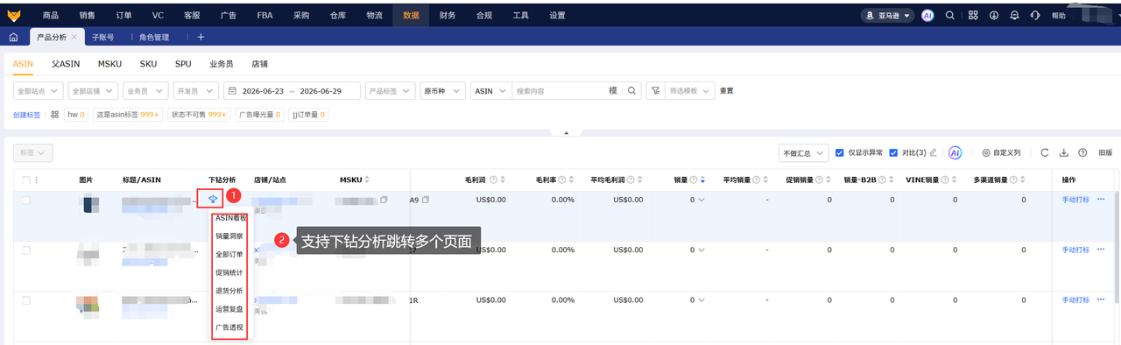Open the 筛选模板 dropdown
Viewport: 1121px width, 345px height.
click(690, 91)
